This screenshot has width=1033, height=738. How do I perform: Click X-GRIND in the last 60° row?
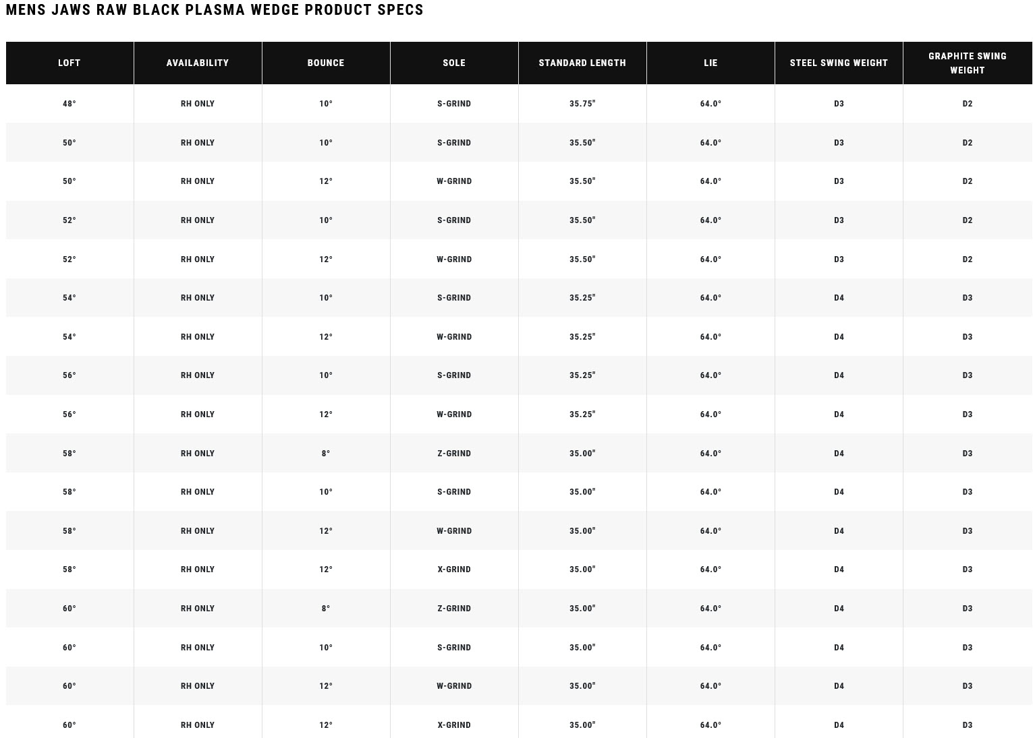[454, 725]
